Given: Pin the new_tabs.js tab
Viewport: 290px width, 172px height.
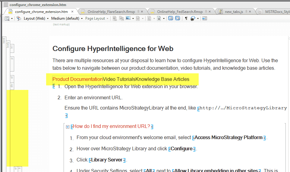Looking at the screenshot, I should tap(246, 11).
